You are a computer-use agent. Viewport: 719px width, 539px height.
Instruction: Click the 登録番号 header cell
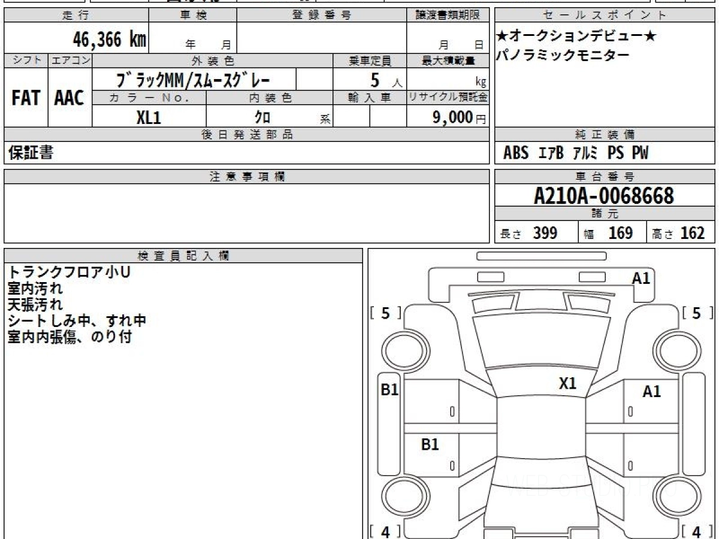[321, 16]
